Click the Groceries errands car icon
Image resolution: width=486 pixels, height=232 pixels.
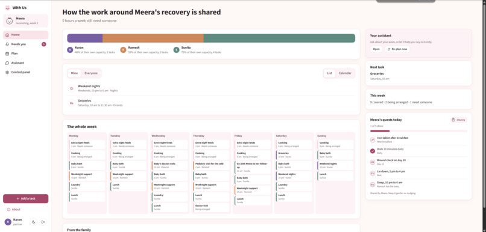coord(72,103)
